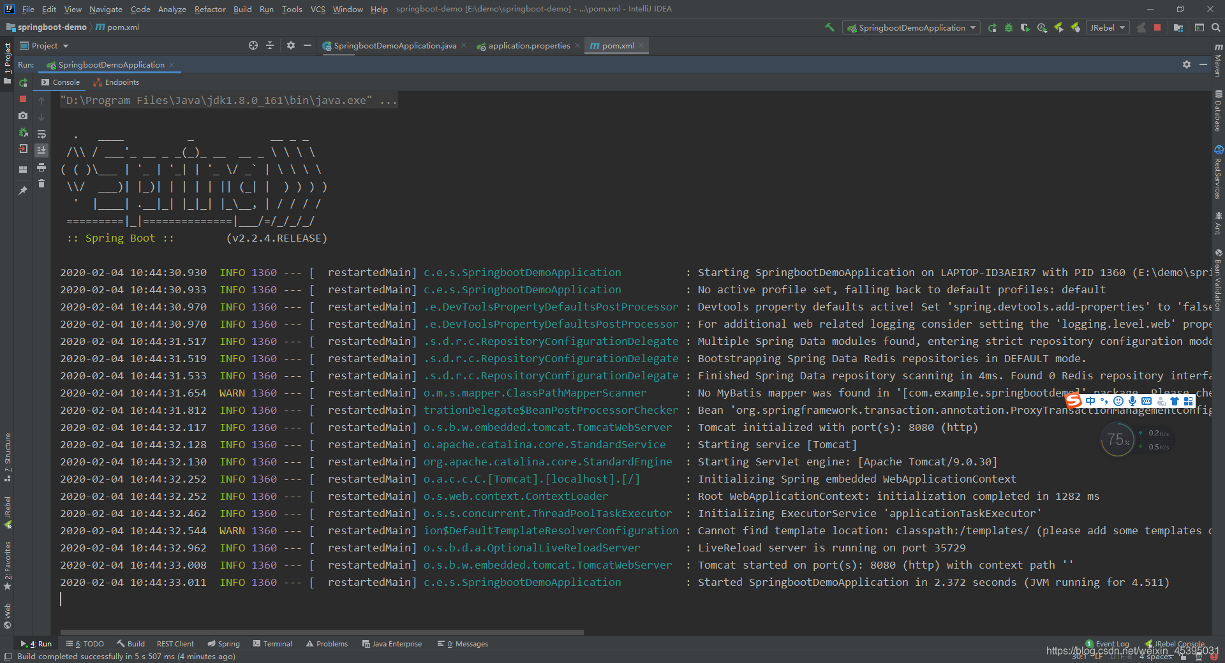Image resolution: width=1225 pixels, height=663 pixels.
Task: Toggle soft-wrap in console
Action: pyautogui.click(x=41, y=134)
